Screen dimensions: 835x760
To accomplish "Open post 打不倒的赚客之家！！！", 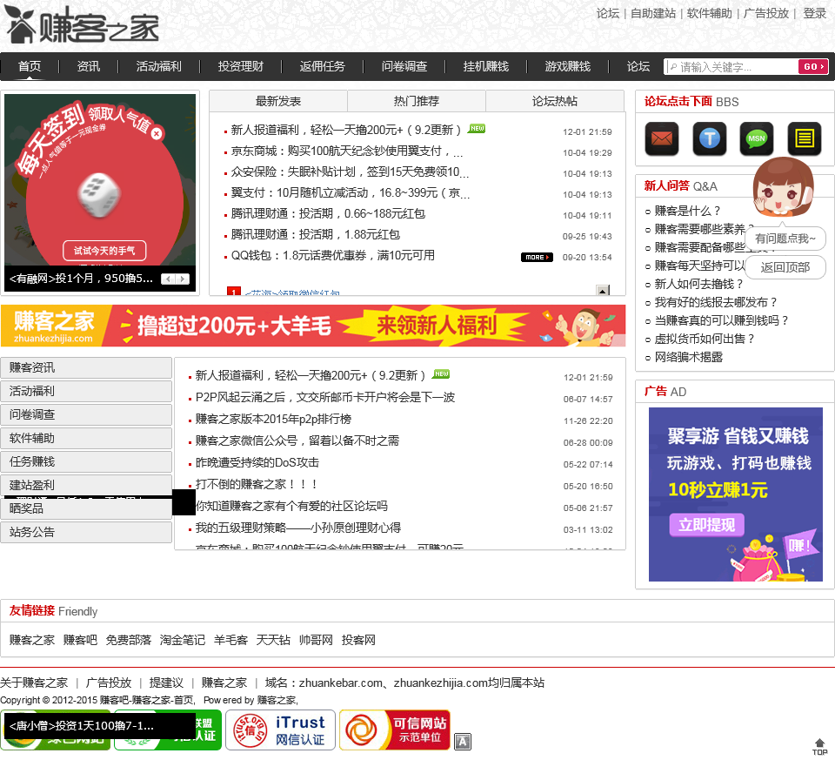I will click(x=256, y=484).
